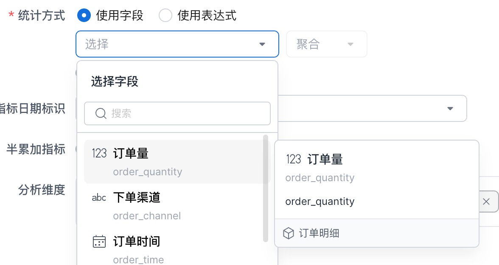
Task: Click the 选择字段 panel heading
Action: pos(115,82)
